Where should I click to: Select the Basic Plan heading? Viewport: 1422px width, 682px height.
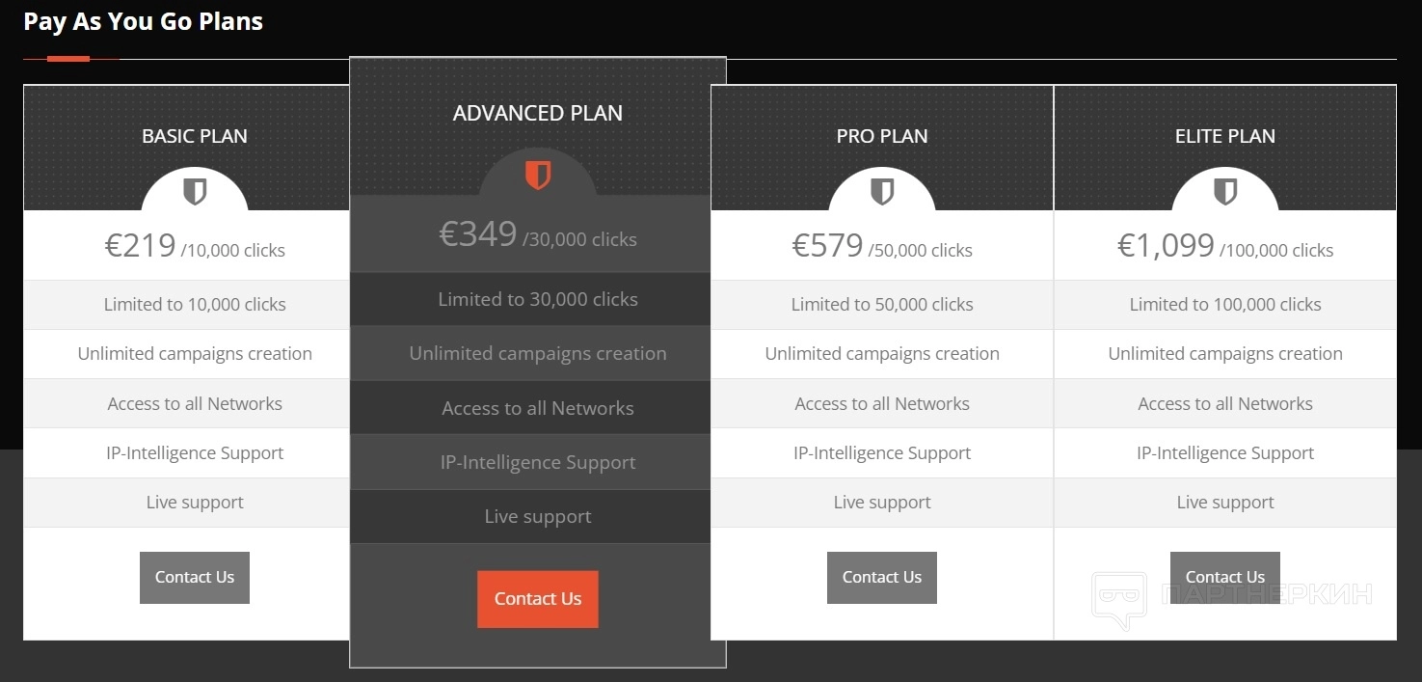[x=195, y=136]
